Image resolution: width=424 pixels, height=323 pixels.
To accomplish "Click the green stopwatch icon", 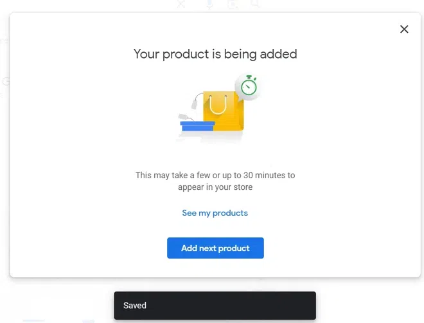I will pyautogui.click(x=249, y=86).
